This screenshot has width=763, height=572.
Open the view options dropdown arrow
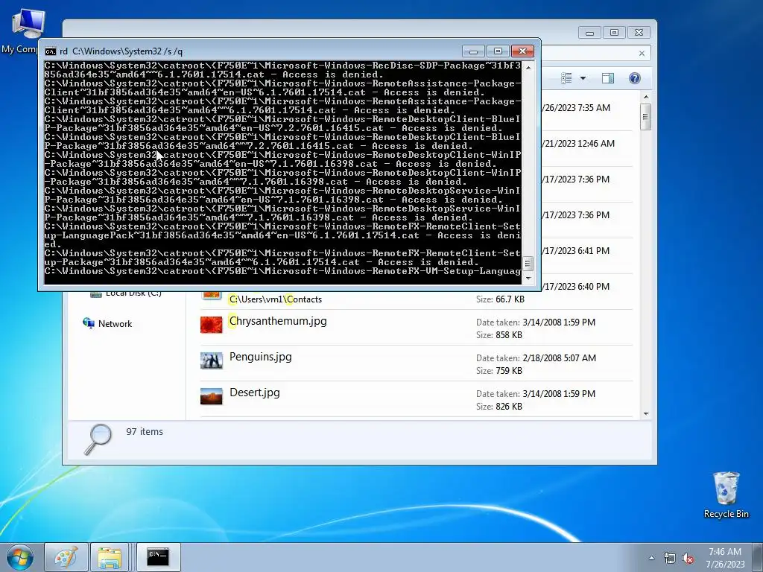click(583, 78)
